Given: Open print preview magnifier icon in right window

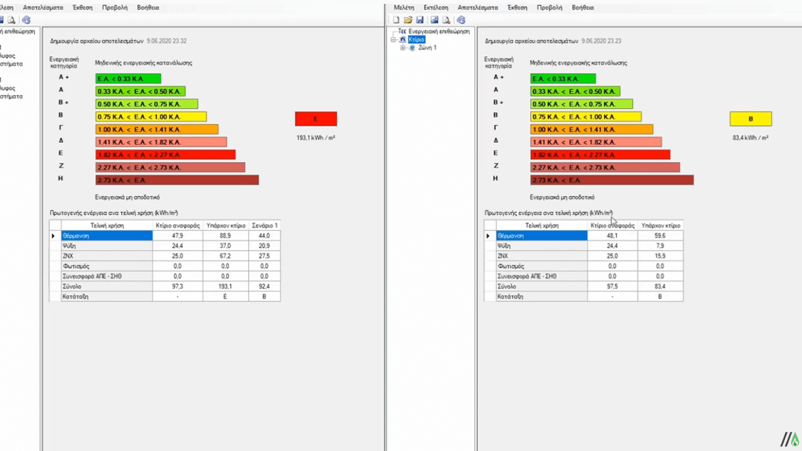Looking at the screenshot, I should 445,20.
